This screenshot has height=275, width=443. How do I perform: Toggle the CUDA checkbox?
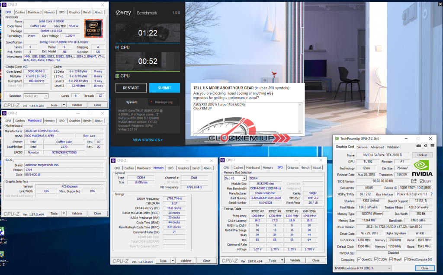coord(376,259)
